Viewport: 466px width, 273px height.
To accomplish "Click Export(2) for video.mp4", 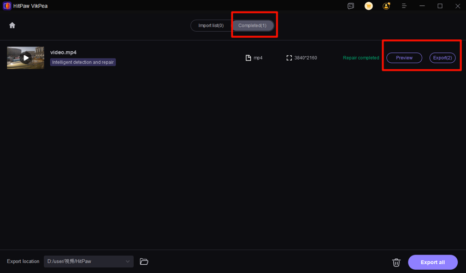I will point(442,58).
